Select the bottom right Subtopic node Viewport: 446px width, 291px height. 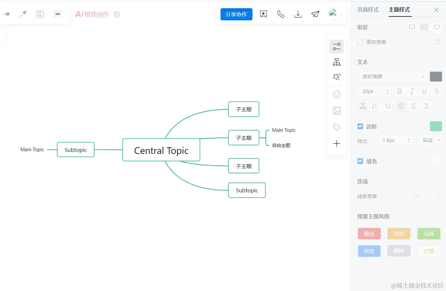[247, 190]
